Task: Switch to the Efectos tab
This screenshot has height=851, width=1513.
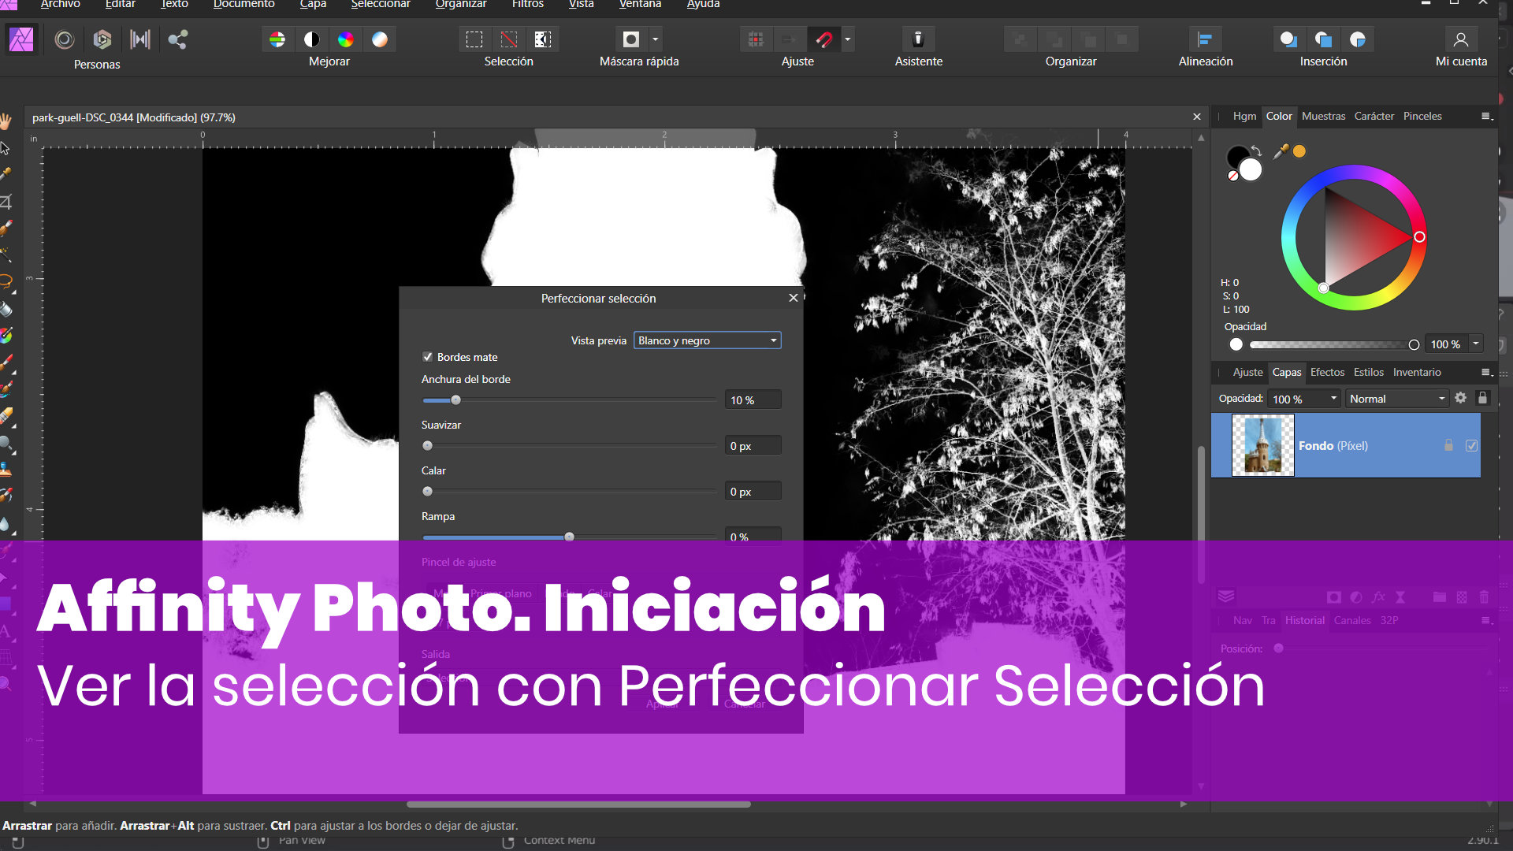Action: 1327,372
